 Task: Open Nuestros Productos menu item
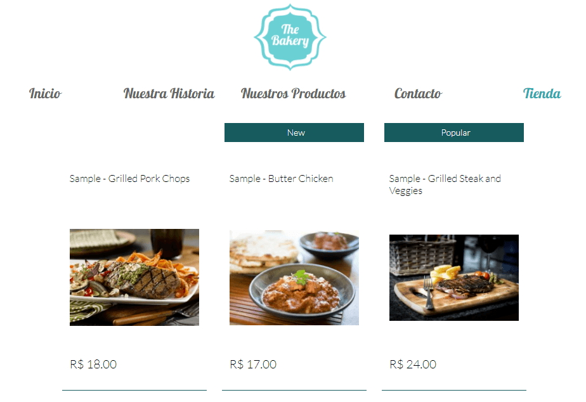click(x=294, y=93)
